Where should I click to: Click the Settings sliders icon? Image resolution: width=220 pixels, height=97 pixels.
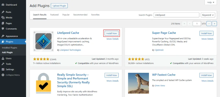click(3, 70)
